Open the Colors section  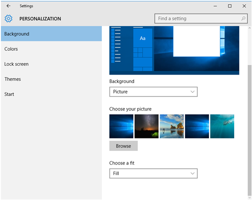coord(51,49)
